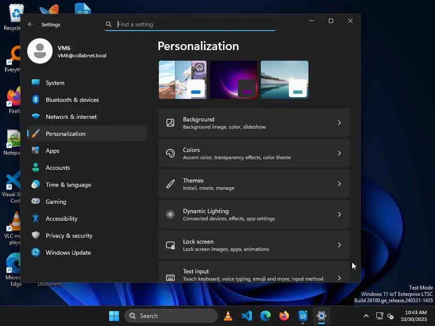
Task: Click the VM6 user profile avatar
Action: 40,51
